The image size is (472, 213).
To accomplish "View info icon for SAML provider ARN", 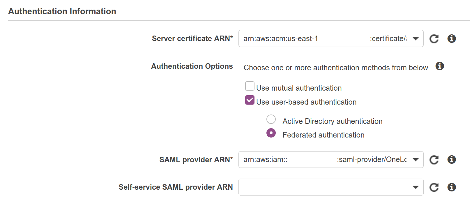I will click(x=451, y=159).
